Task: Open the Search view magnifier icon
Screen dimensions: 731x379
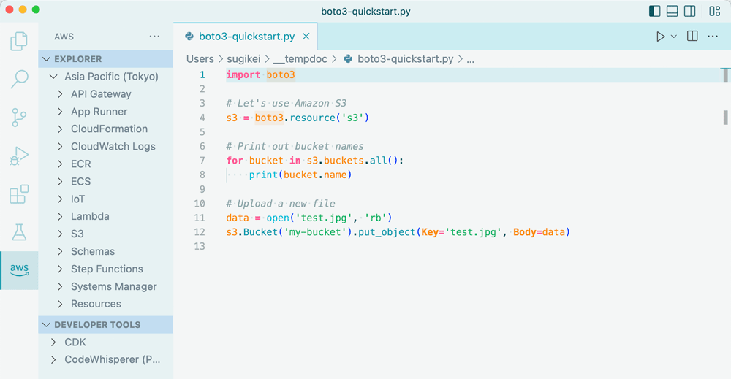Action: click(x=19, y=80)
